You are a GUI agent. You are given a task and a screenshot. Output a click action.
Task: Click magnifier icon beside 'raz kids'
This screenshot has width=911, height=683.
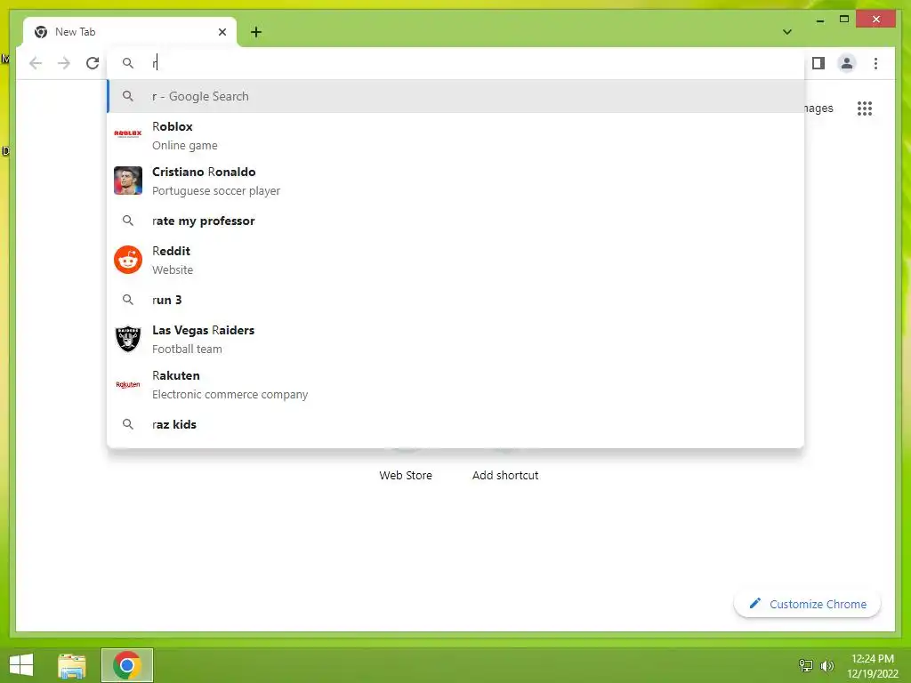pyautogui.click(x=128, y=424)
